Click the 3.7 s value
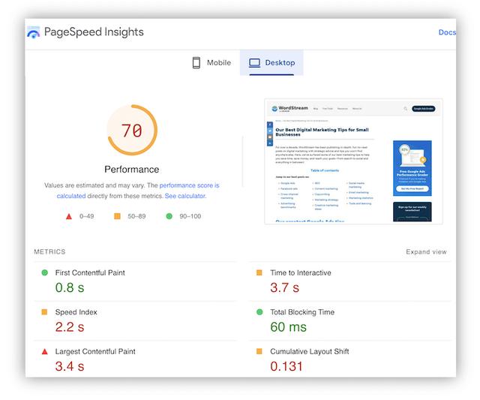 (x=284, y=287)
